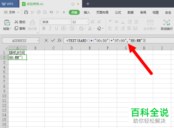
Task: Apply cell borders icon
Action: click(63, 28)
